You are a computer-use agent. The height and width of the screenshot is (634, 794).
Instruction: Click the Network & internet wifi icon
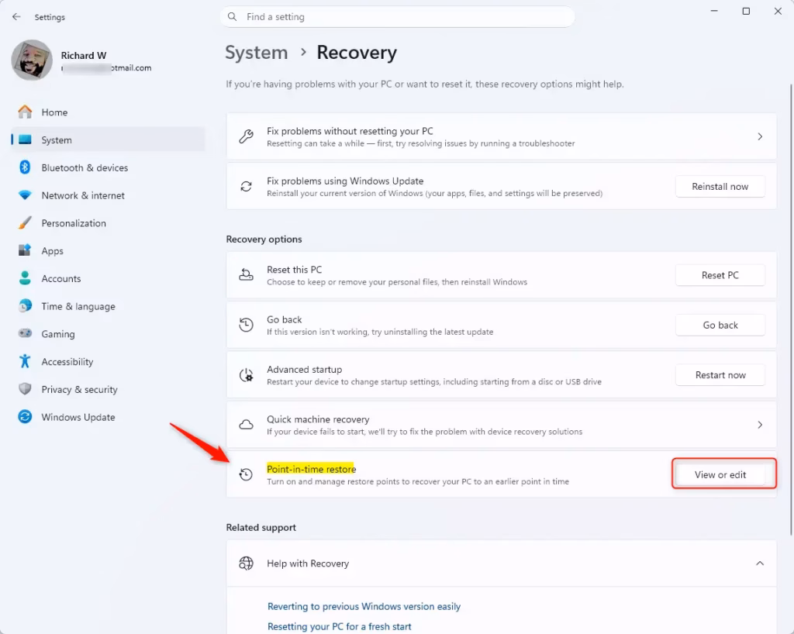pos(25,195)
